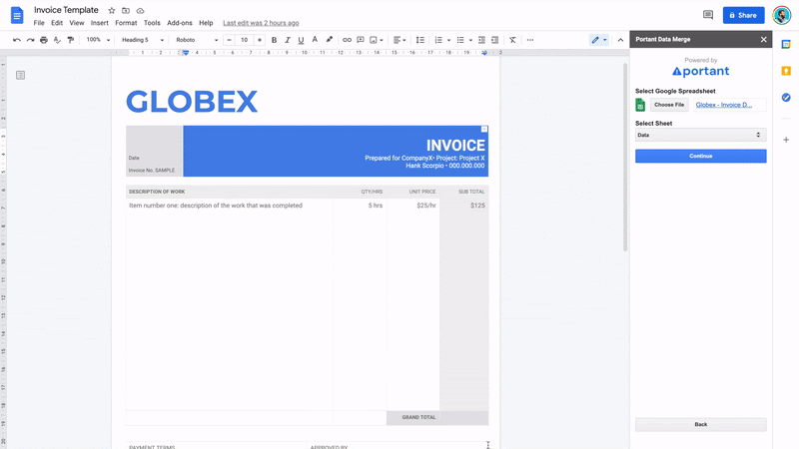Open the Tools menu
Screen dimensions: 799x449
pyautogui.click(x=152, y=23)
